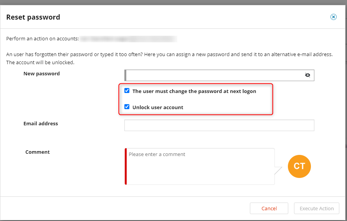Close the Reset password dialog
This screenshot has height=221, width=347.
pos(333,17)
